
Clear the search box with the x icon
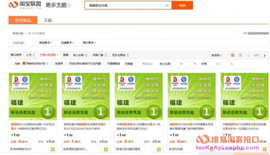point(167,5)
